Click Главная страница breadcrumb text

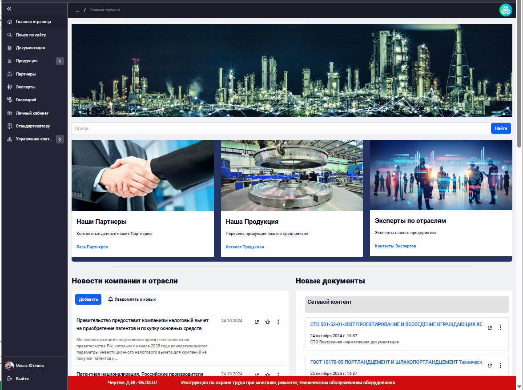[x=105, y=10]
